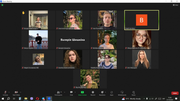
Task: Select Валерія Шишкіна's name tile
Action: (73, 40)
